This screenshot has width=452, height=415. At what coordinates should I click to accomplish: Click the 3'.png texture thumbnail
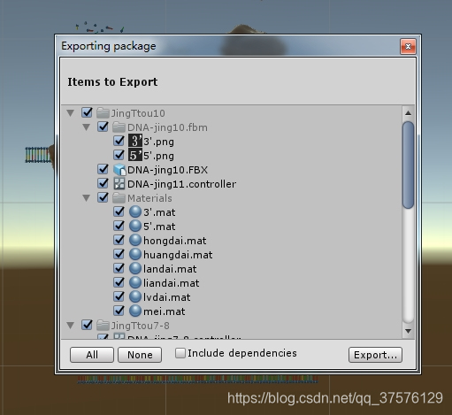[x=135, y=141]
